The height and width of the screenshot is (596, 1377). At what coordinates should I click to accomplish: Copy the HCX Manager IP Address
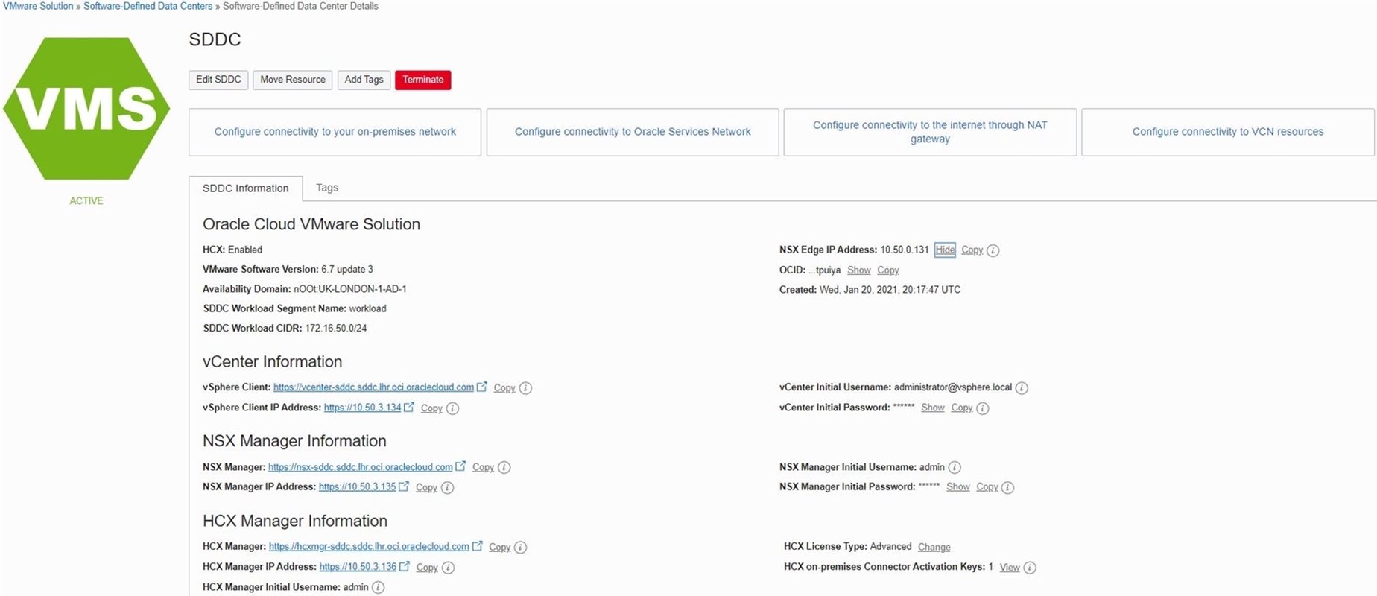427,567
